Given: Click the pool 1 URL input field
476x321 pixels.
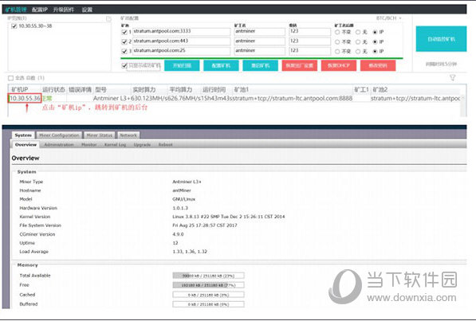Looking at the screenshot, I should pyautogui.click(x=181, y=32).
